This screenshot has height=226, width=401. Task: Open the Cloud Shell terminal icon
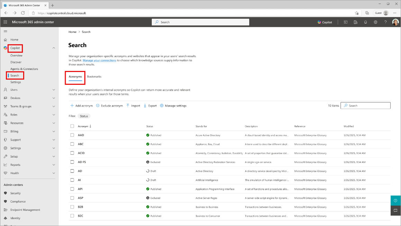pyautogui.click(x=346, y=22)
